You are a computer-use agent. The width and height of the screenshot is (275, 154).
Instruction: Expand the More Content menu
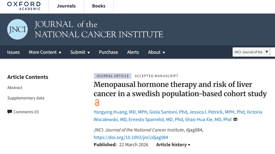pyautogui.click(x=45, y=52)
